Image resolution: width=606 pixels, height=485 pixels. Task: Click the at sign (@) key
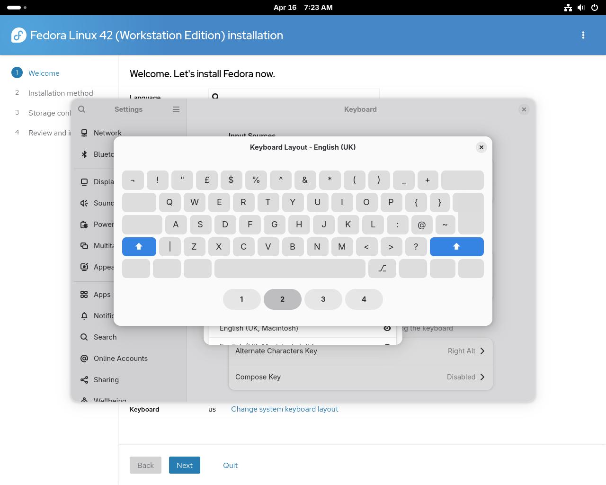[422, 225]
